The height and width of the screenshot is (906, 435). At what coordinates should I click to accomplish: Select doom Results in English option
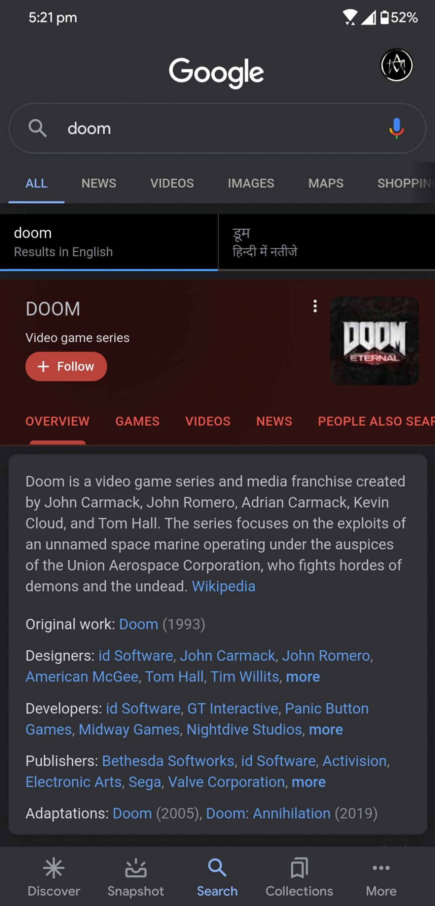[109, 242]
